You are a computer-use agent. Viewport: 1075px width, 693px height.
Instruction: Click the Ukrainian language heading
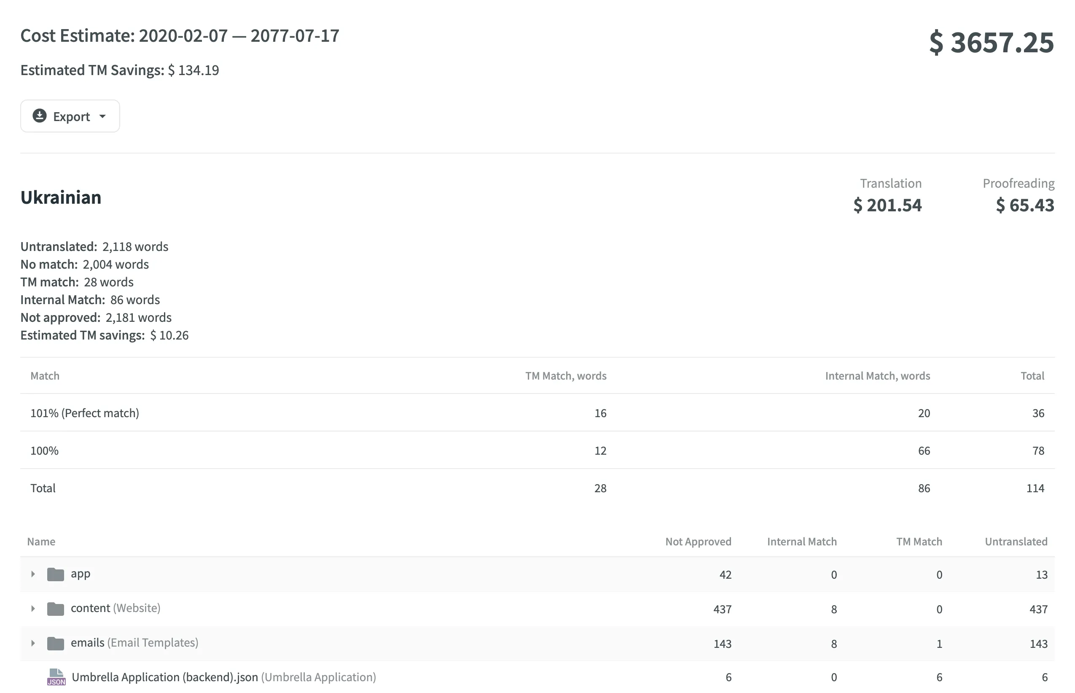click(61, 197)
